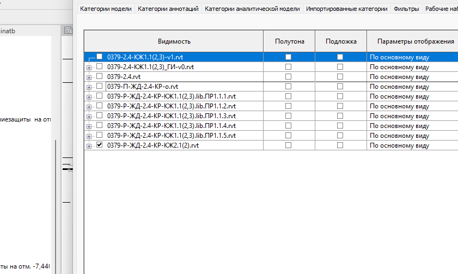Click the view icon in the background window
The width and height of the screenshot is (458, 274).
point(68,30)
